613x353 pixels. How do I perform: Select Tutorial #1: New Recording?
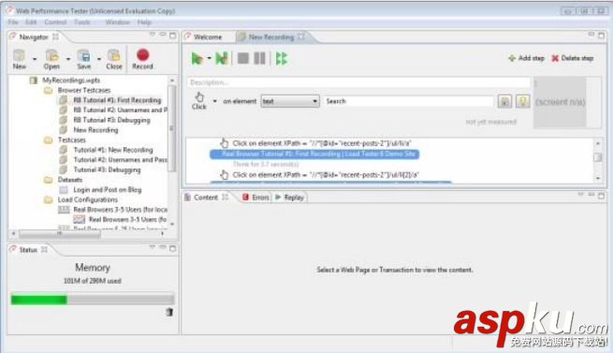click(113, 150)
